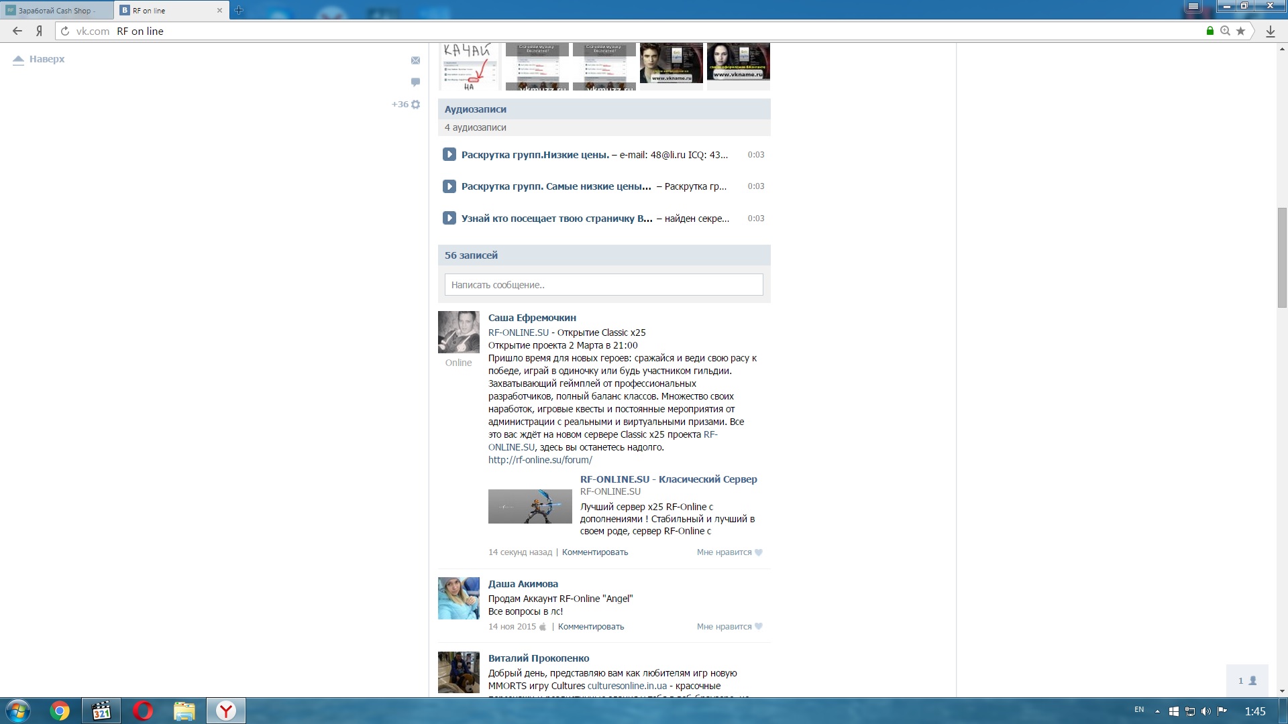1288x724 pixels.
Task: Click the 'Наверх' back-to-top link
Action: coord(39,59)
